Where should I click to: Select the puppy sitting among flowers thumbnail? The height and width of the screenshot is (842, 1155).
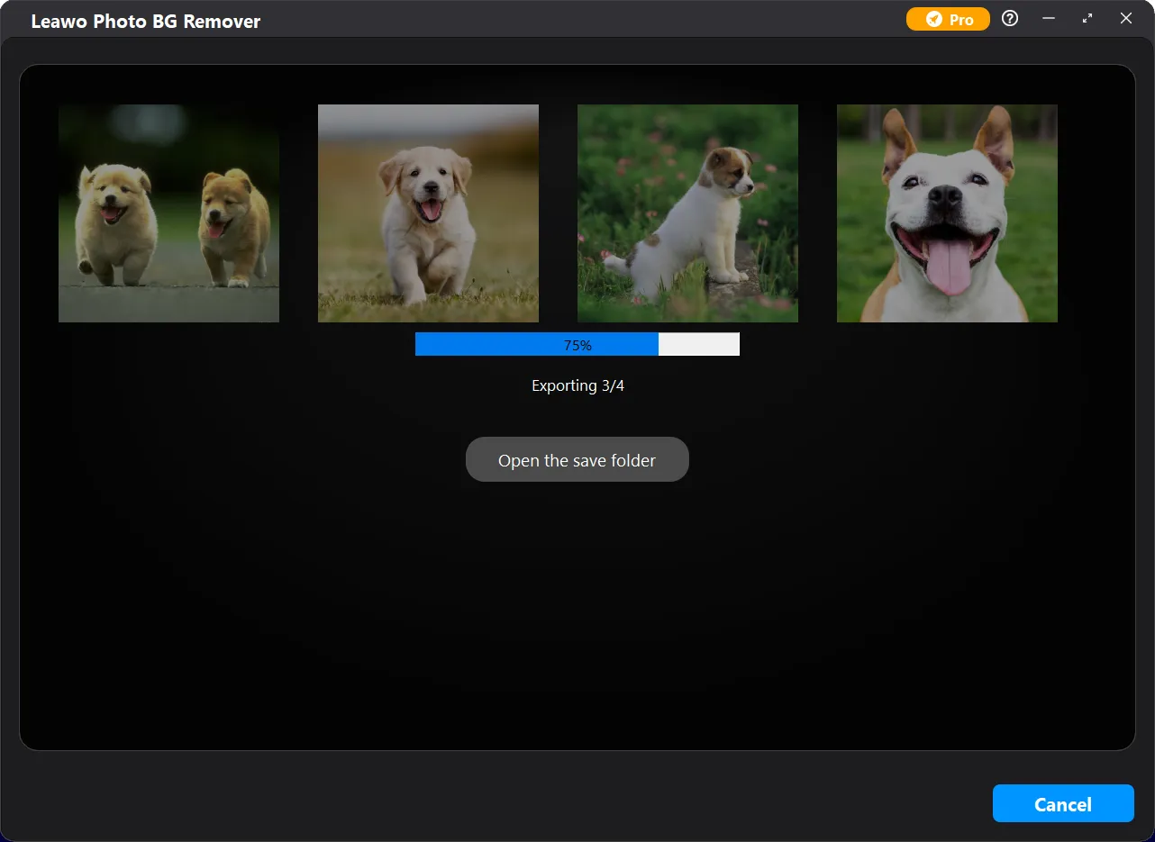tap(687, 213)
